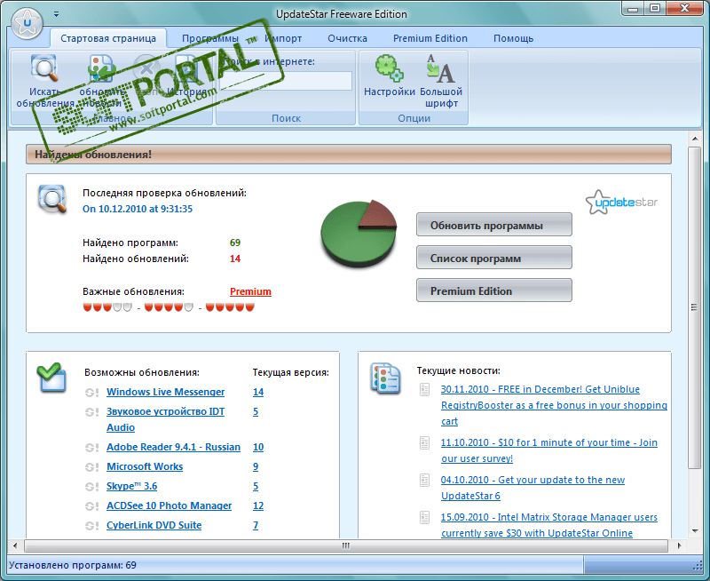
Task: Click the Premium Edition button
Action: (x=494, y=290)
